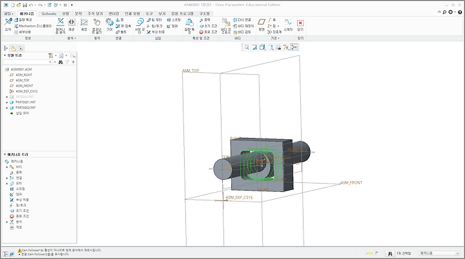Click binoculars find icon in status bar
The width and height of the screenshot is (465, 259).
(x=390, y=253)
